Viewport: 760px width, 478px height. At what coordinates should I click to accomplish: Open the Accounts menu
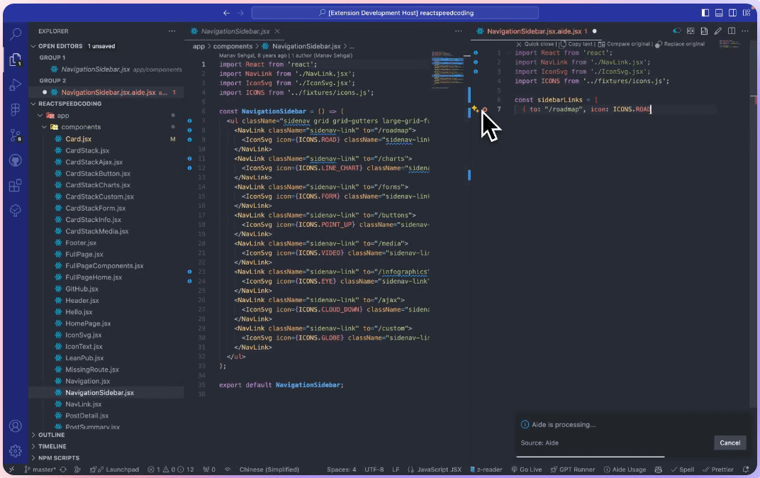click(x=16, y=426)
